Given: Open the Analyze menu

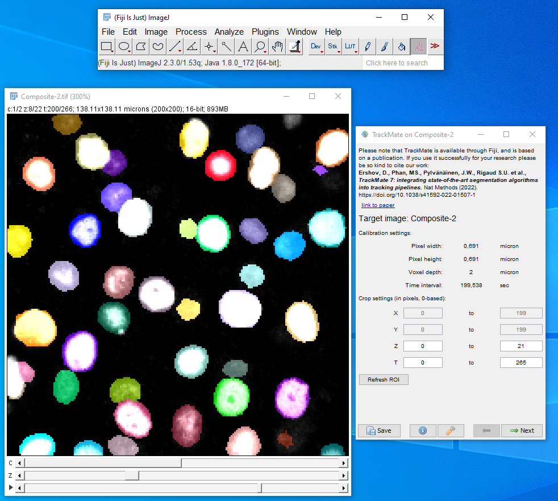Looking at the screenshot, I should (x=229, y=32).
